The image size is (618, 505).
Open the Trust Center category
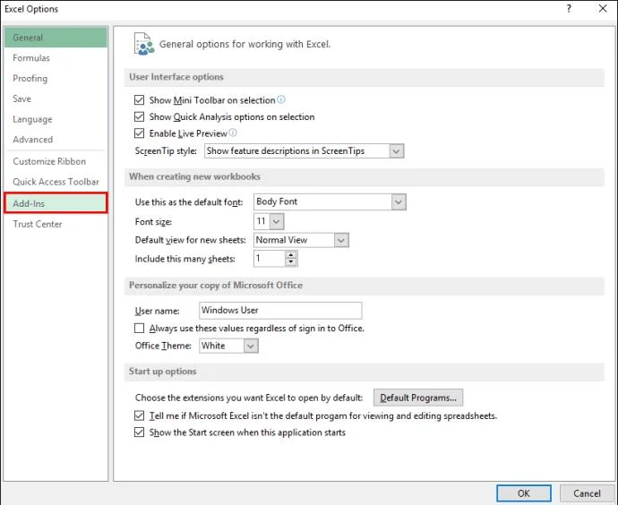coord(56,224)
